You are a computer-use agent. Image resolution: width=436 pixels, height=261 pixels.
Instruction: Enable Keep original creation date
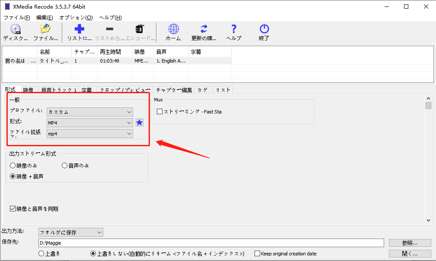[257, 253]
